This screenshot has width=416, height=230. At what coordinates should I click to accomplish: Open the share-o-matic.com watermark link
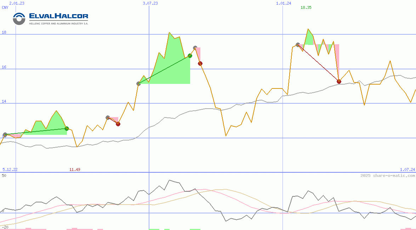388,176
